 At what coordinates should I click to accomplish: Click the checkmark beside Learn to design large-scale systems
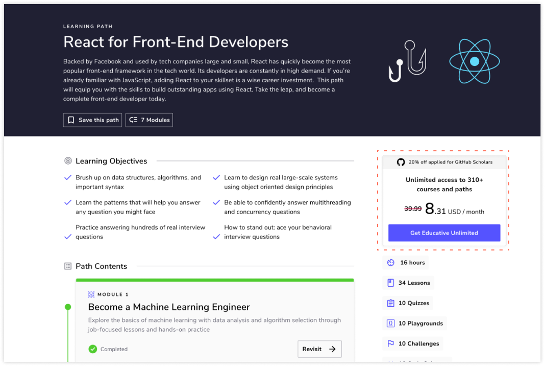tap(216, 177)
